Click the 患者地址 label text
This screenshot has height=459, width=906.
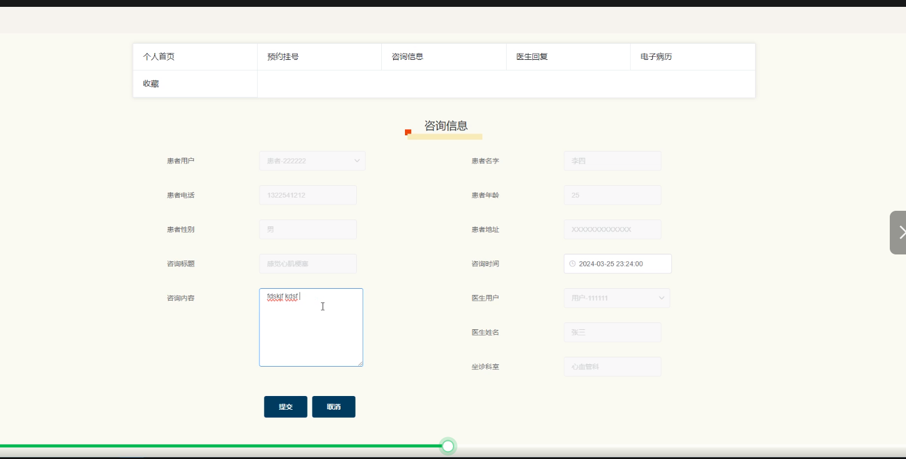click(x=485, y=229)
